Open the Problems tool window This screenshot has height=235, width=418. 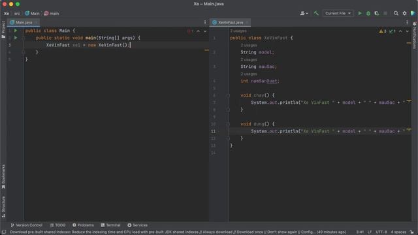point(83,225)
